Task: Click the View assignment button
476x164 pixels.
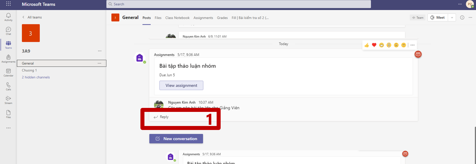Action: pos(181,86)
